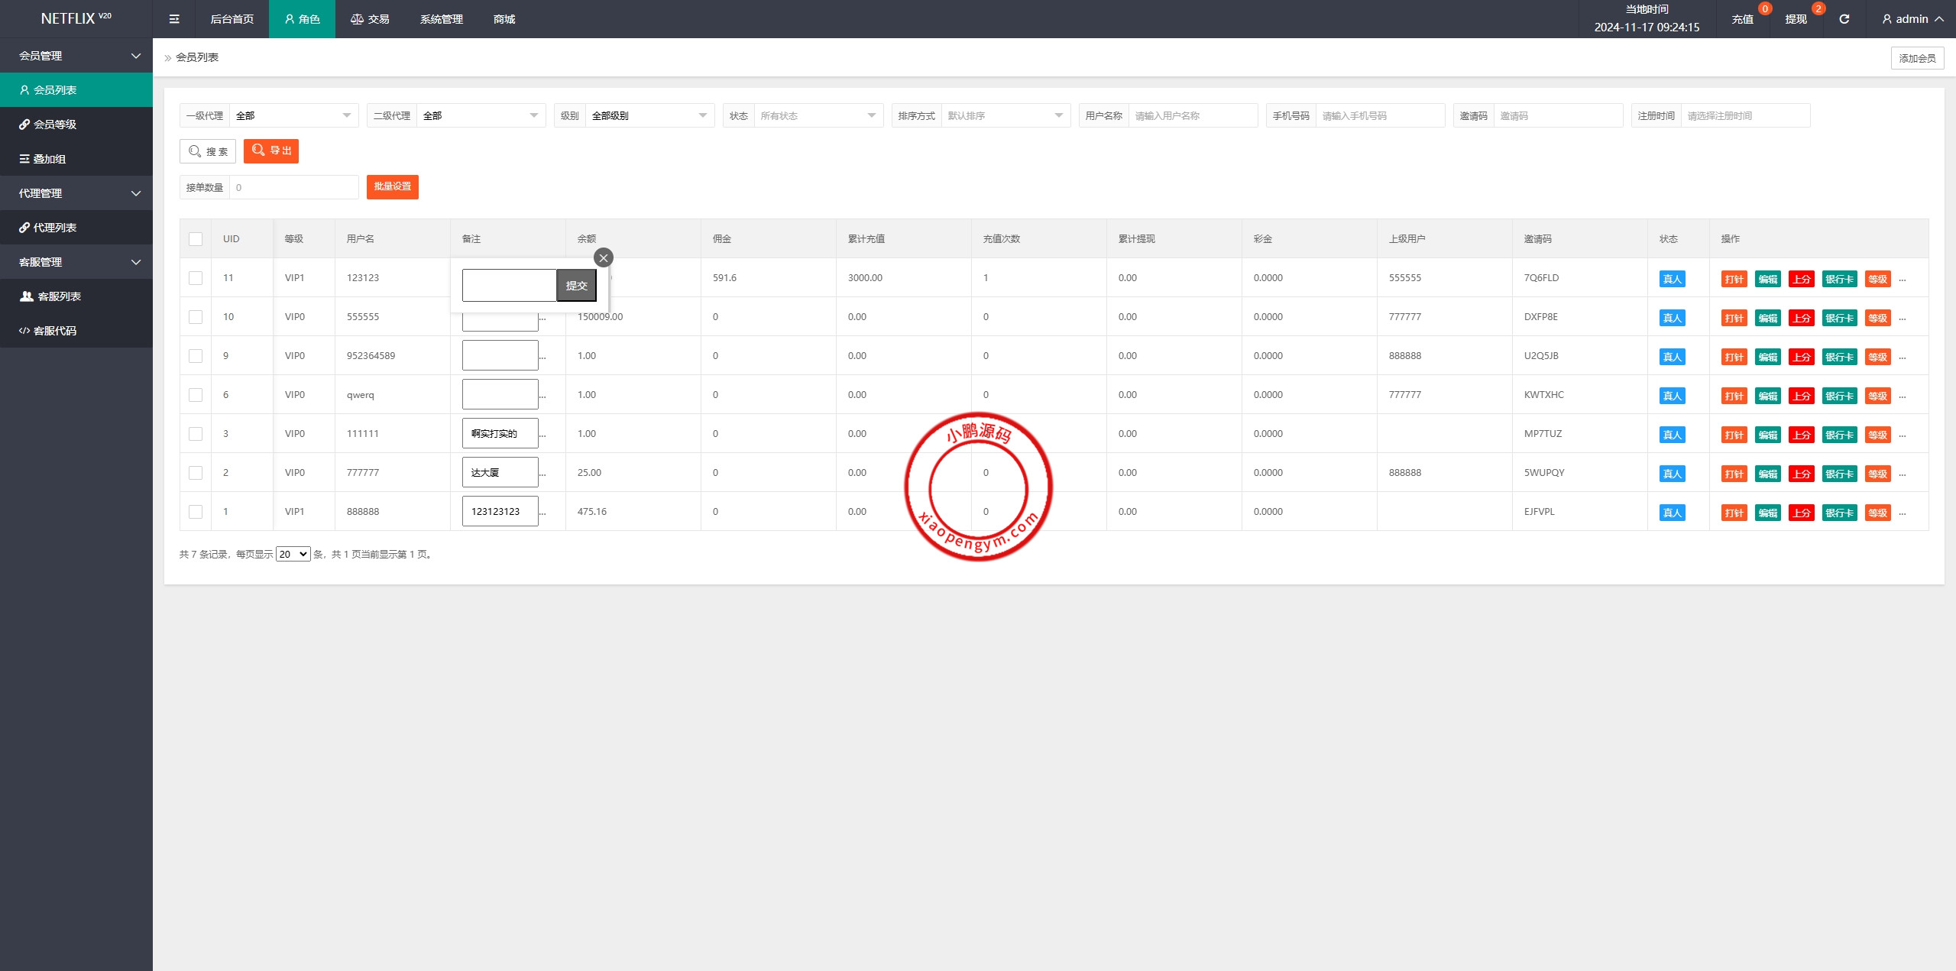Viewport: 1956px width, 971px height.
Task: Open the per-page count select showing 20
Action: pyautogui.click(x=293, y=555)
